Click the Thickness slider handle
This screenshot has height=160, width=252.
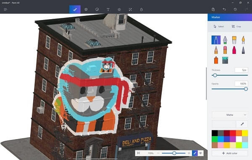[x=215, y=75]
